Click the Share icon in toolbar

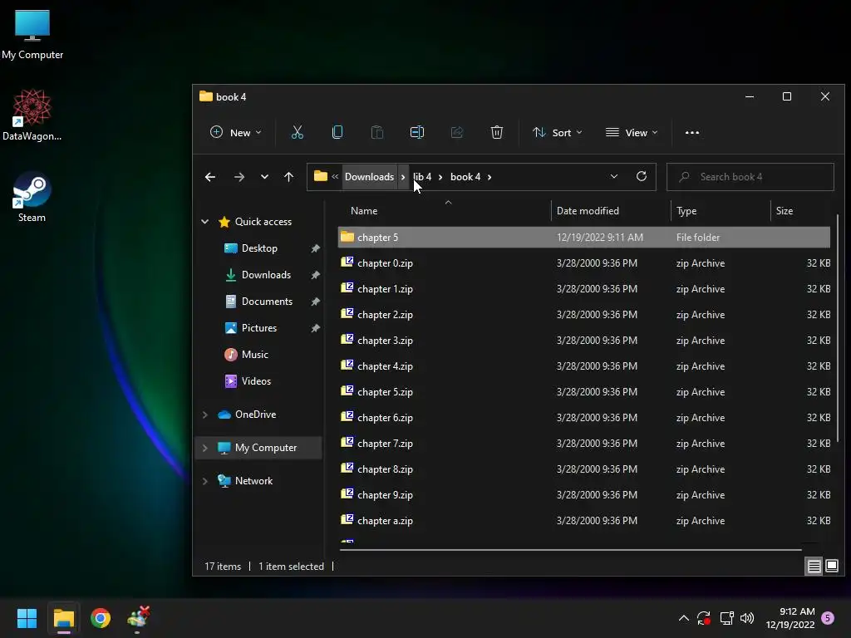[x=457, y=132]
